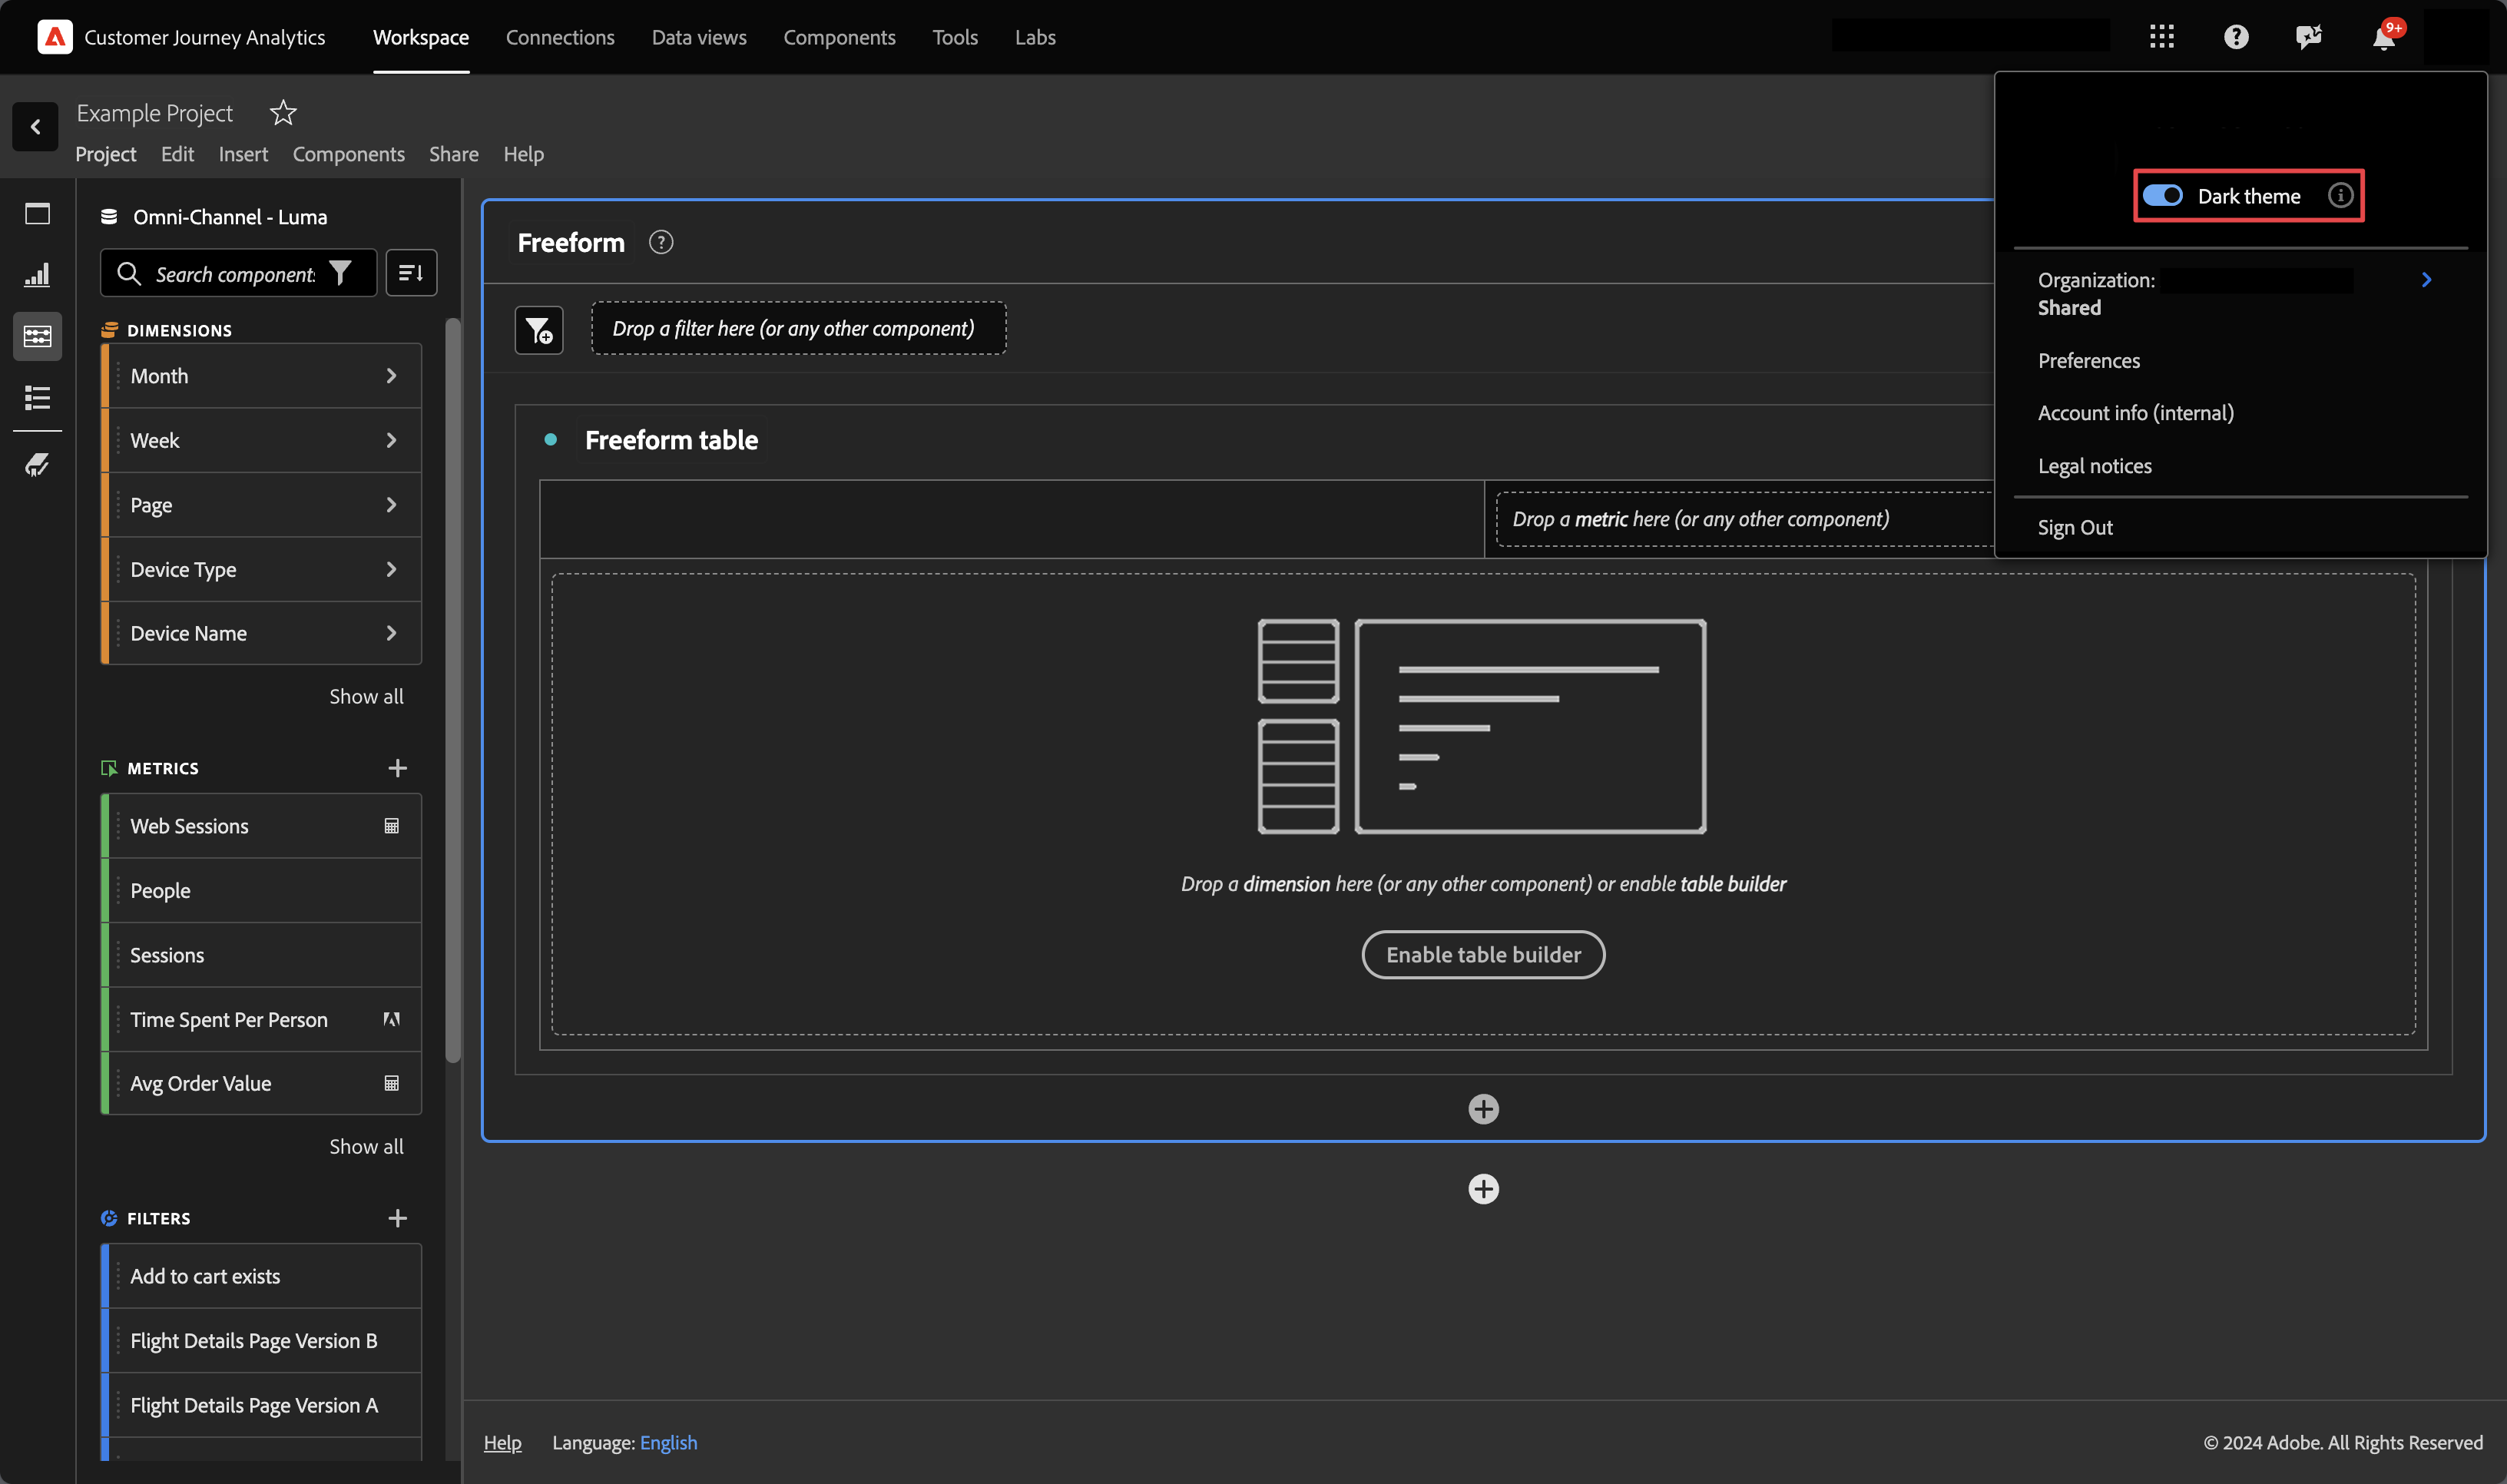Open the data dictionary list icon
The height and width of the screenshot is (1484, 2507).
tap(37, 398)
